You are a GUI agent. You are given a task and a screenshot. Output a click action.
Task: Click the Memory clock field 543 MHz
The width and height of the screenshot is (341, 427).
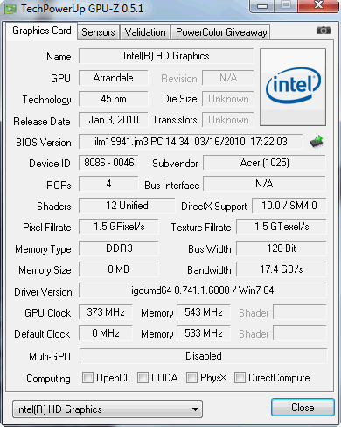pos(204,312)
